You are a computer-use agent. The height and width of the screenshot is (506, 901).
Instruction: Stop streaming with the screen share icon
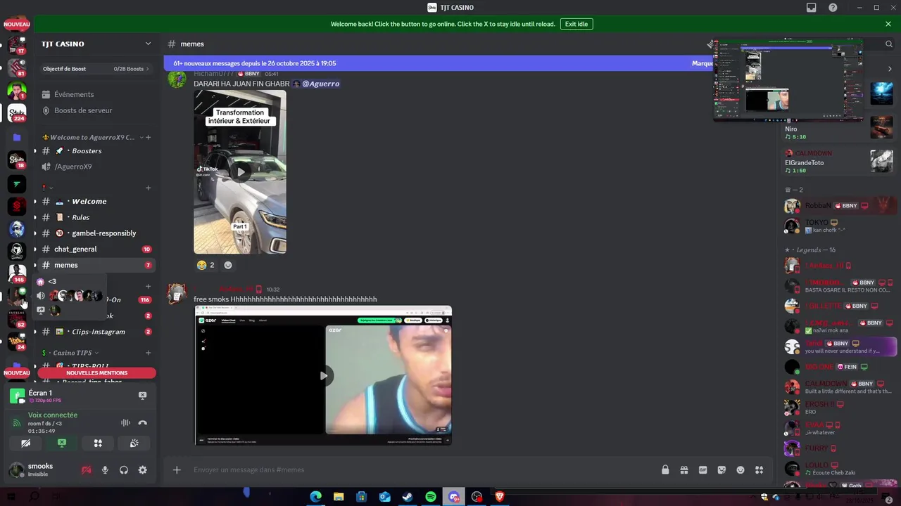click(x=142, y=396)
